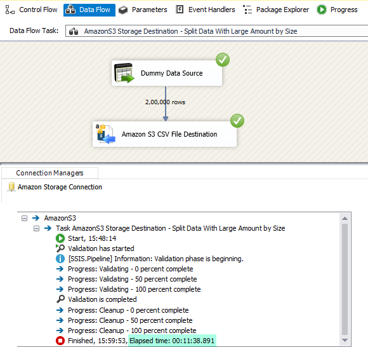Click the blue information icon for SSIS.Pipeline
The image size is (368, 347).
[60, 259]
